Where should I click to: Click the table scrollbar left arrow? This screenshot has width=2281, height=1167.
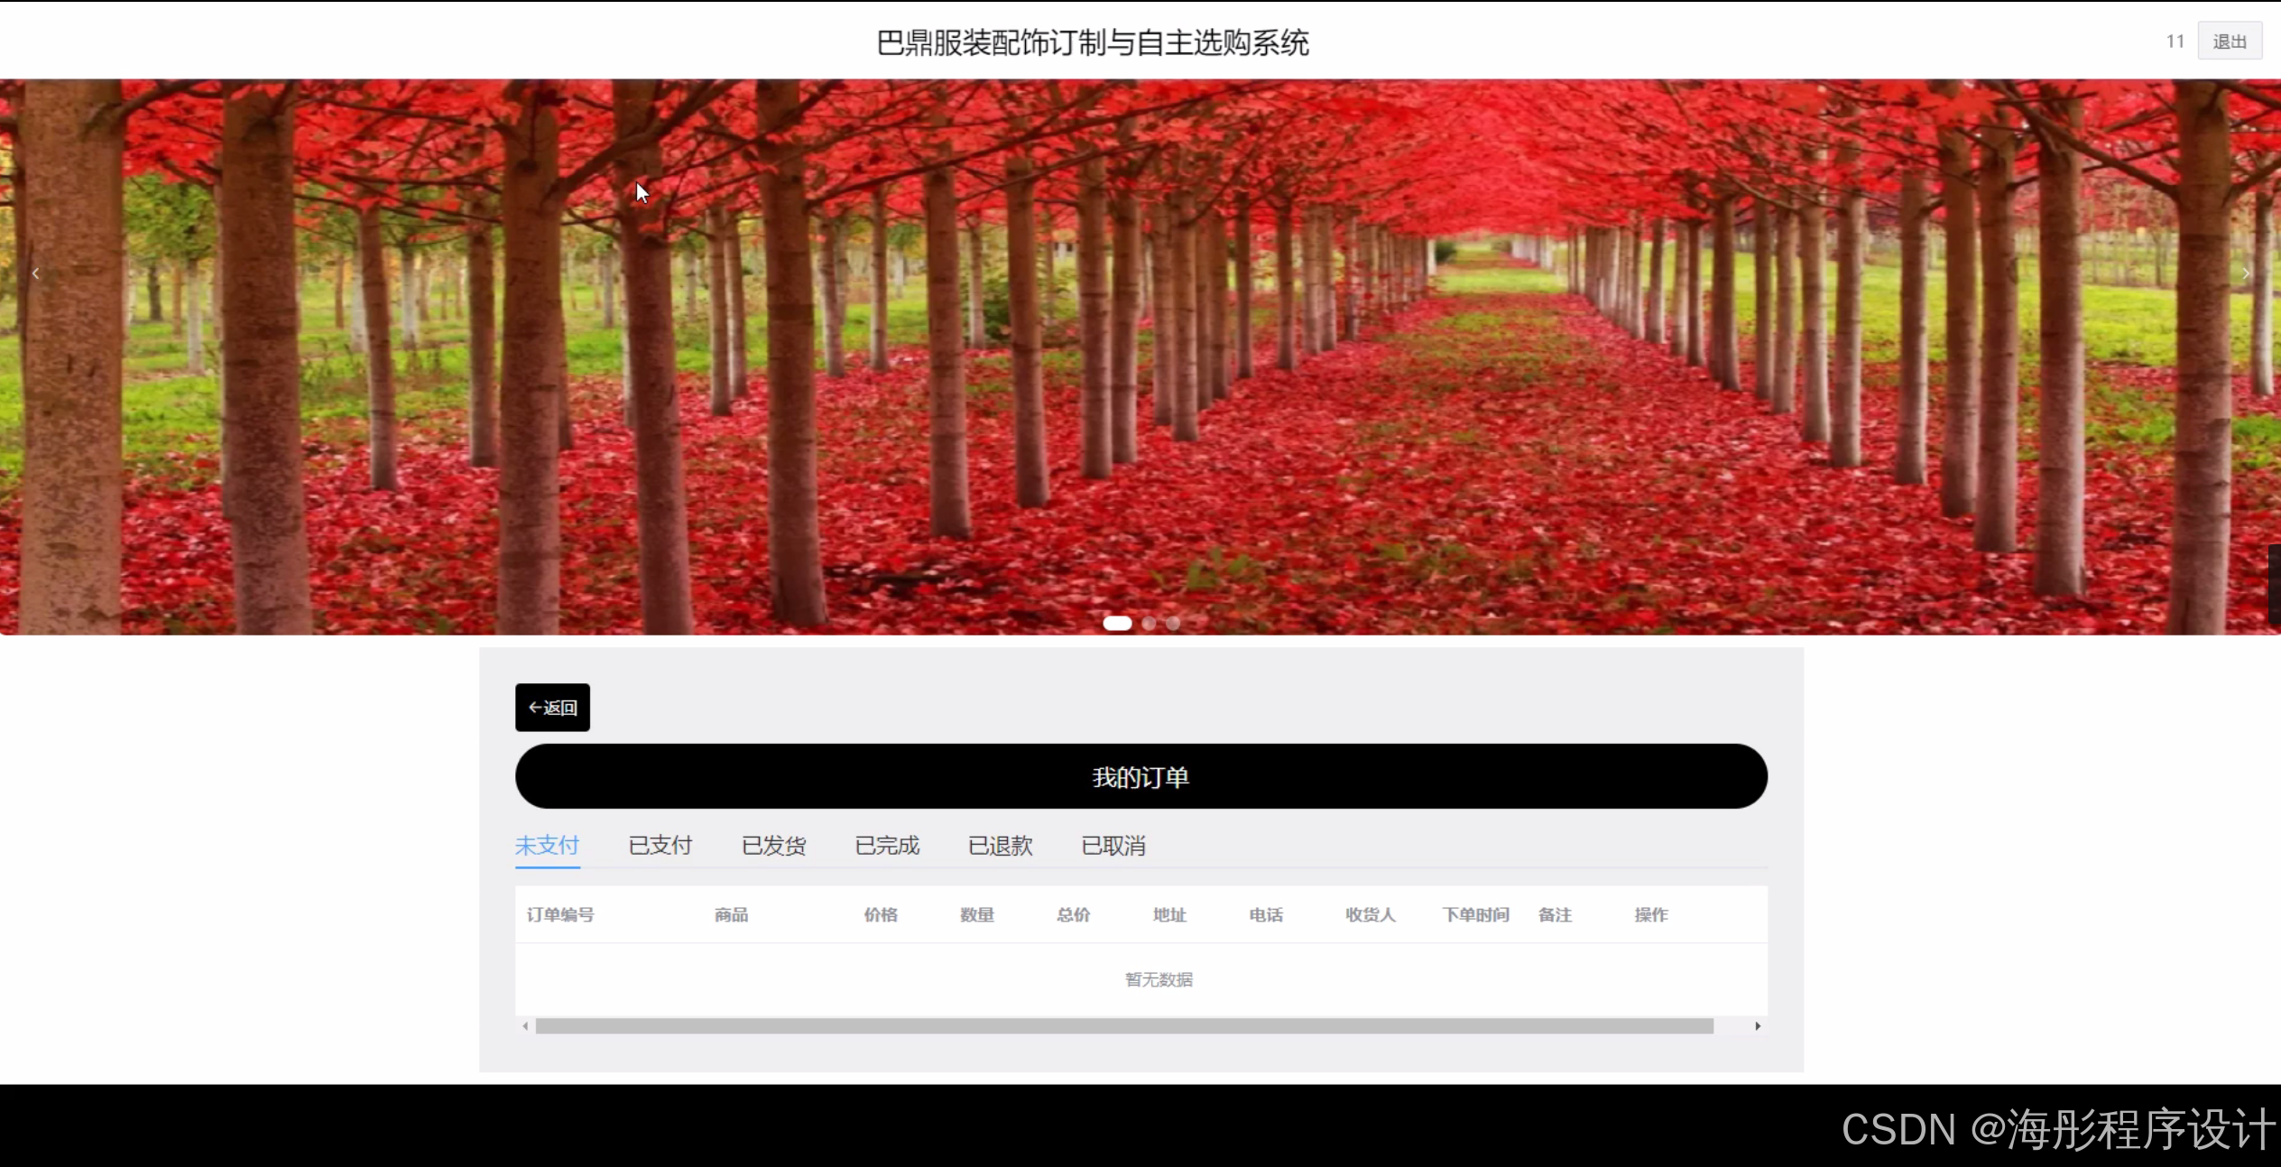tap(525, 1026)
